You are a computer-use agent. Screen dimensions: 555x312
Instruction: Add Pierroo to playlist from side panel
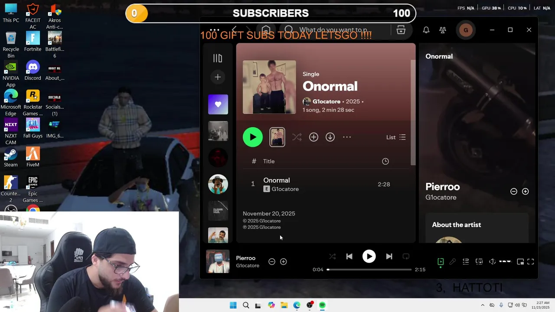526,192
